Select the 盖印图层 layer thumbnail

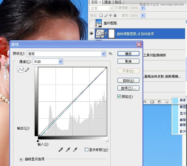pos(99,23)
